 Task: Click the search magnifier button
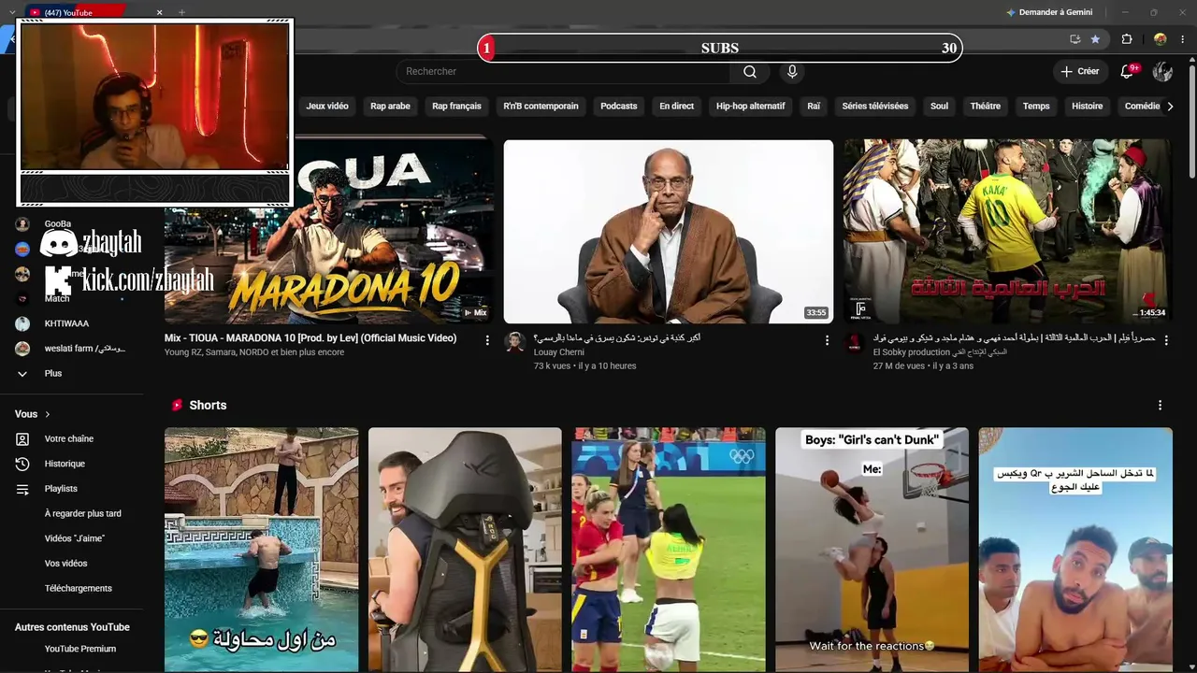pyautogui.click(x=750, y=72)
